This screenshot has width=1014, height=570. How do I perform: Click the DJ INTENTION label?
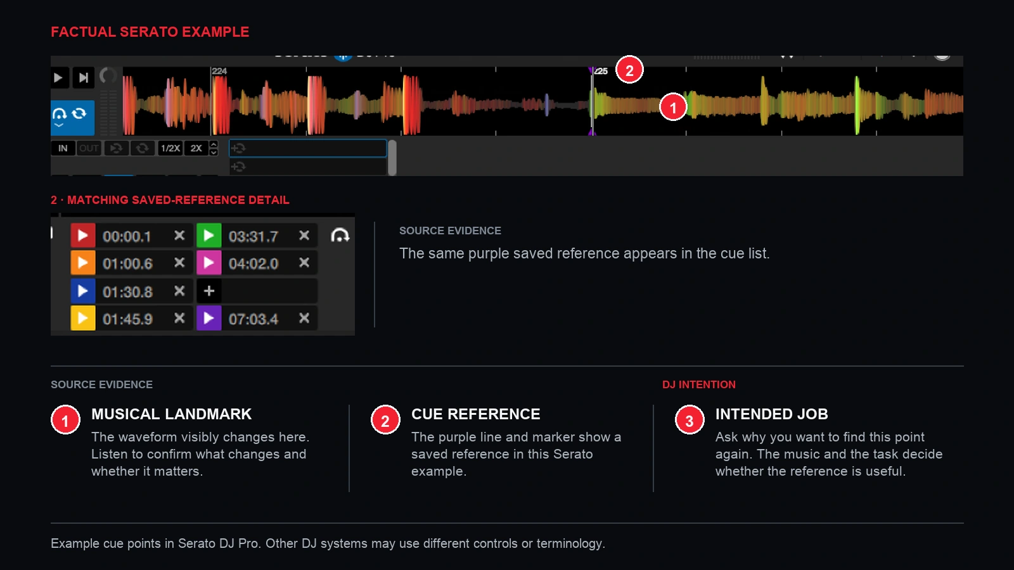coord(699,384)
